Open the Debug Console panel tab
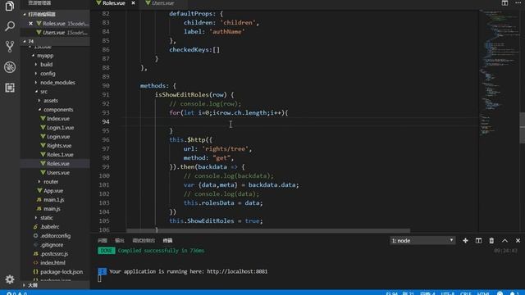The height and width of the screenshot is (295, 525). (x=144, y=240)
